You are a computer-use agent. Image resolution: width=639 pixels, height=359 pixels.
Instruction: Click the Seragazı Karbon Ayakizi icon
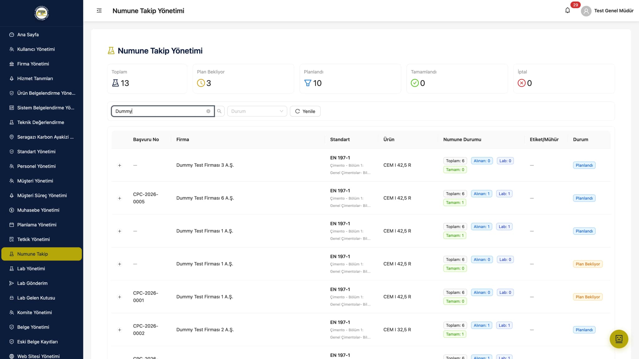pos(12,137)
